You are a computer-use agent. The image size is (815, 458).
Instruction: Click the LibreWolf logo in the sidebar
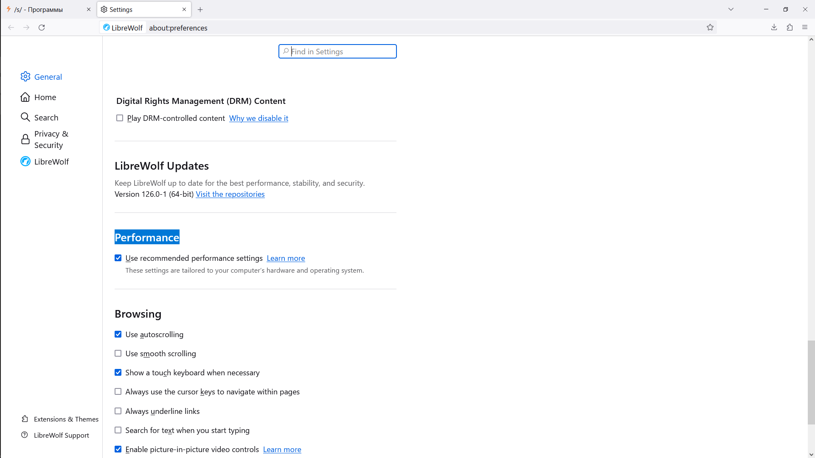pyautogui.click(x=25, y=161)
